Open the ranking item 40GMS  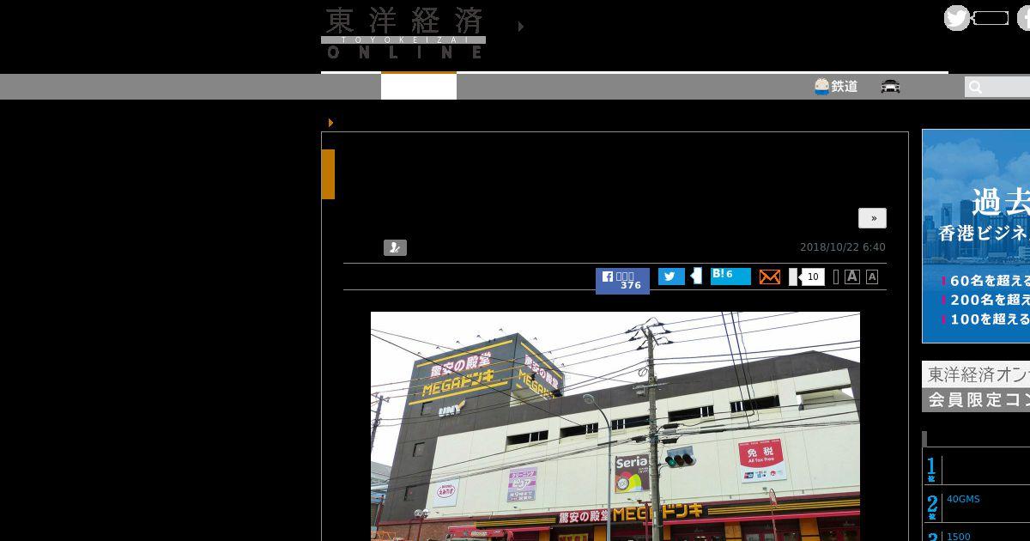(963, 499)
